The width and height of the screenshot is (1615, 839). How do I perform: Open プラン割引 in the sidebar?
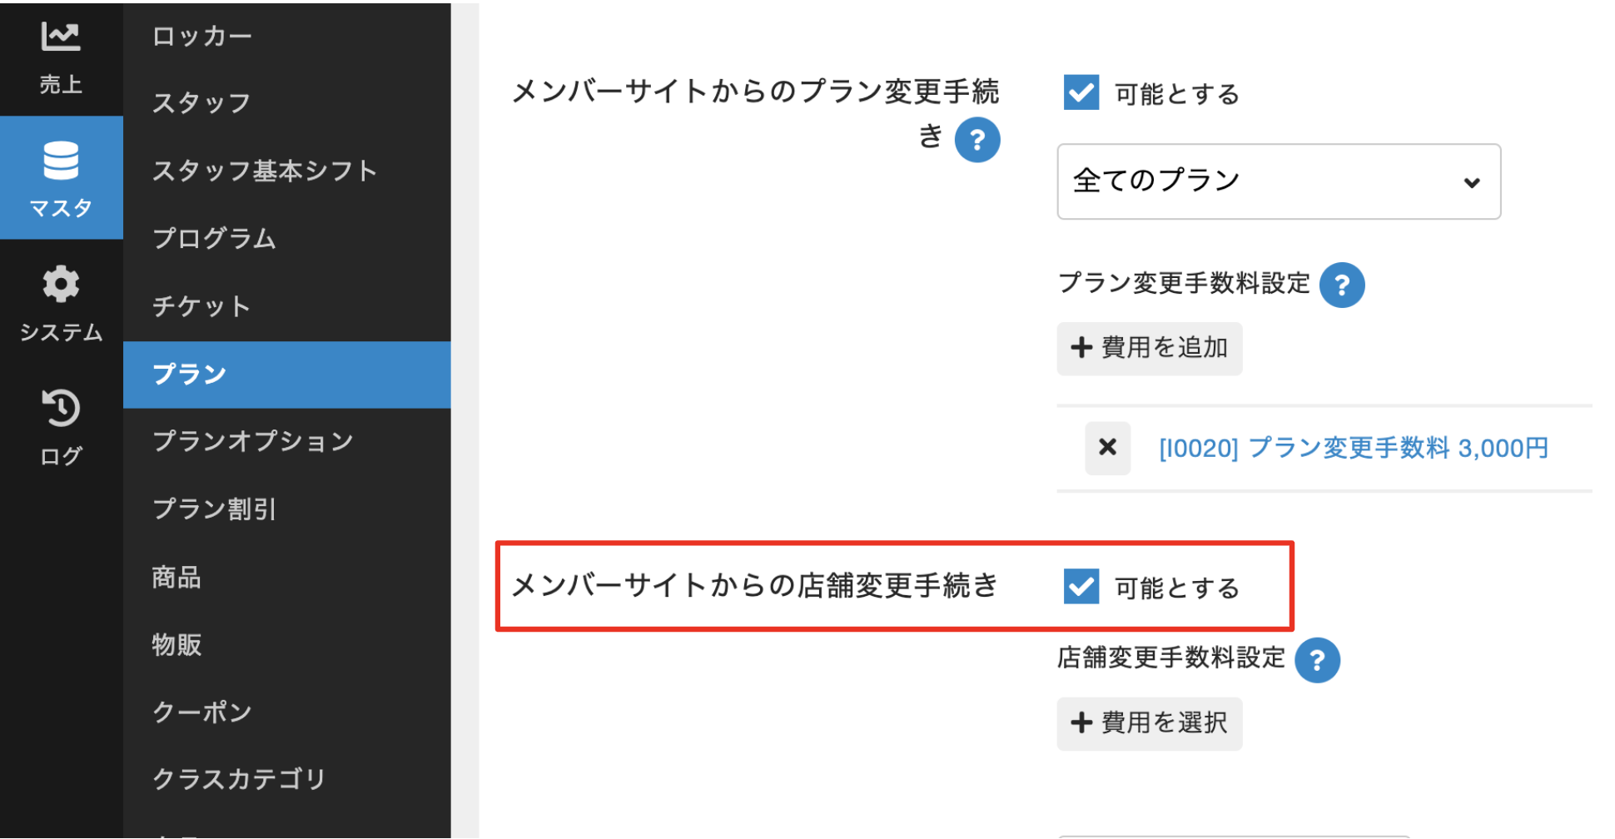[x=214, y=509]
